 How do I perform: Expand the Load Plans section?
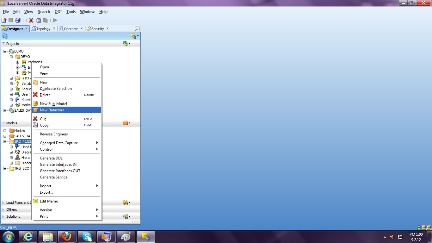pyautogui.click(x=3, y=202)
